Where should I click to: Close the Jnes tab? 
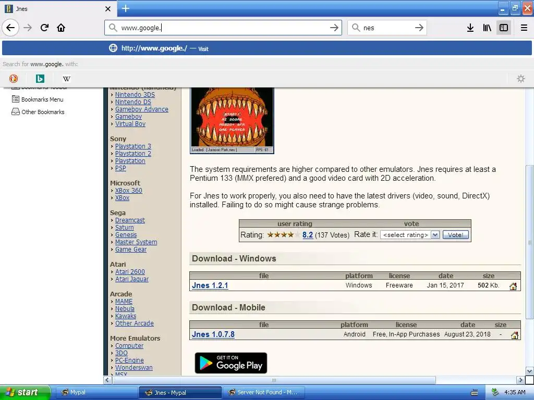tap(107, 9)
